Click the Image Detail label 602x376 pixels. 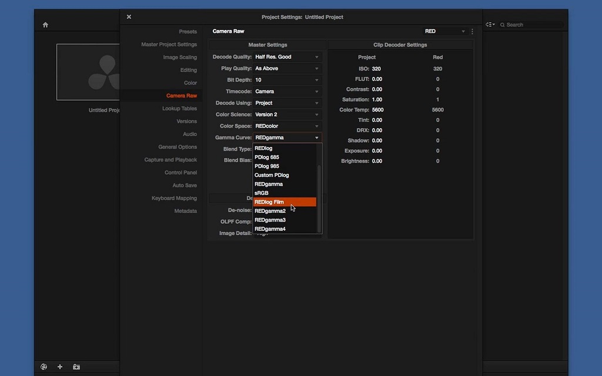click(235, 233)
